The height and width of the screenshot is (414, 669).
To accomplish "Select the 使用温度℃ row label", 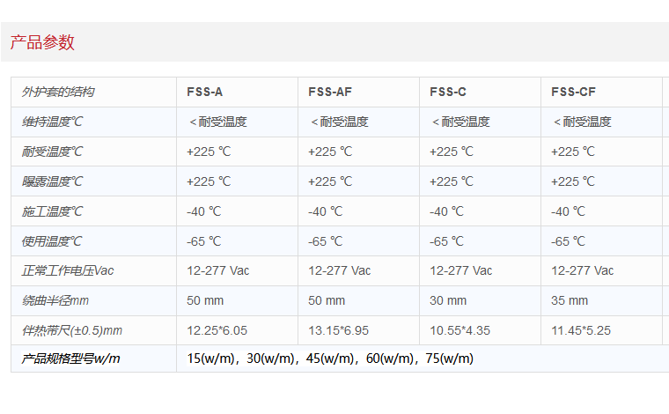I will coord(53,240).
